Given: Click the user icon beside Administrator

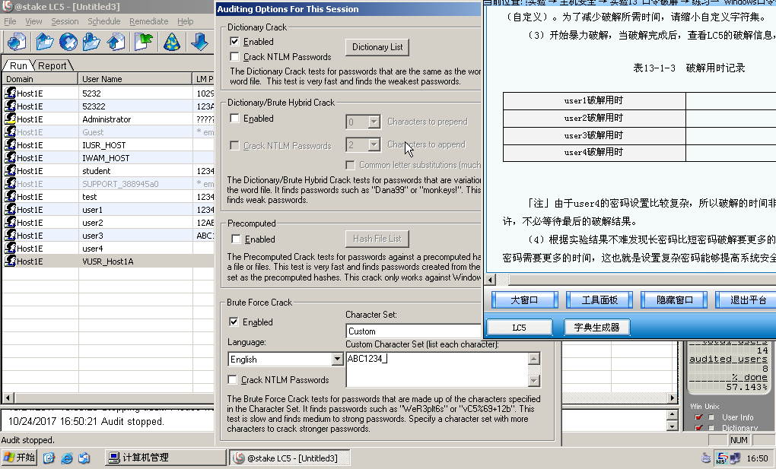Looking at the screenshot, I should (10, 119).
